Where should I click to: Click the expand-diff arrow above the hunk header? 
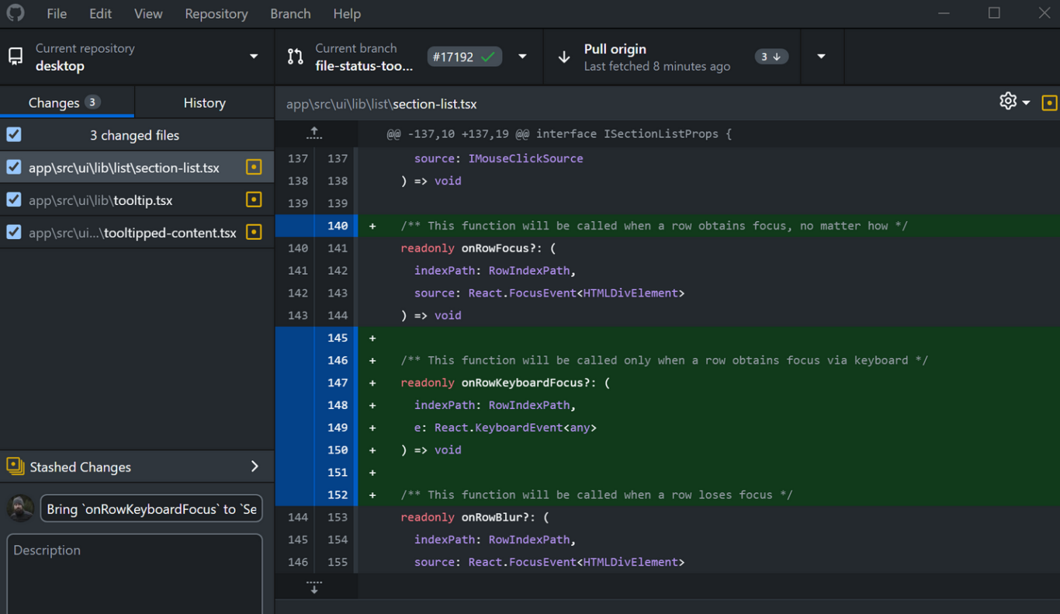314,133
